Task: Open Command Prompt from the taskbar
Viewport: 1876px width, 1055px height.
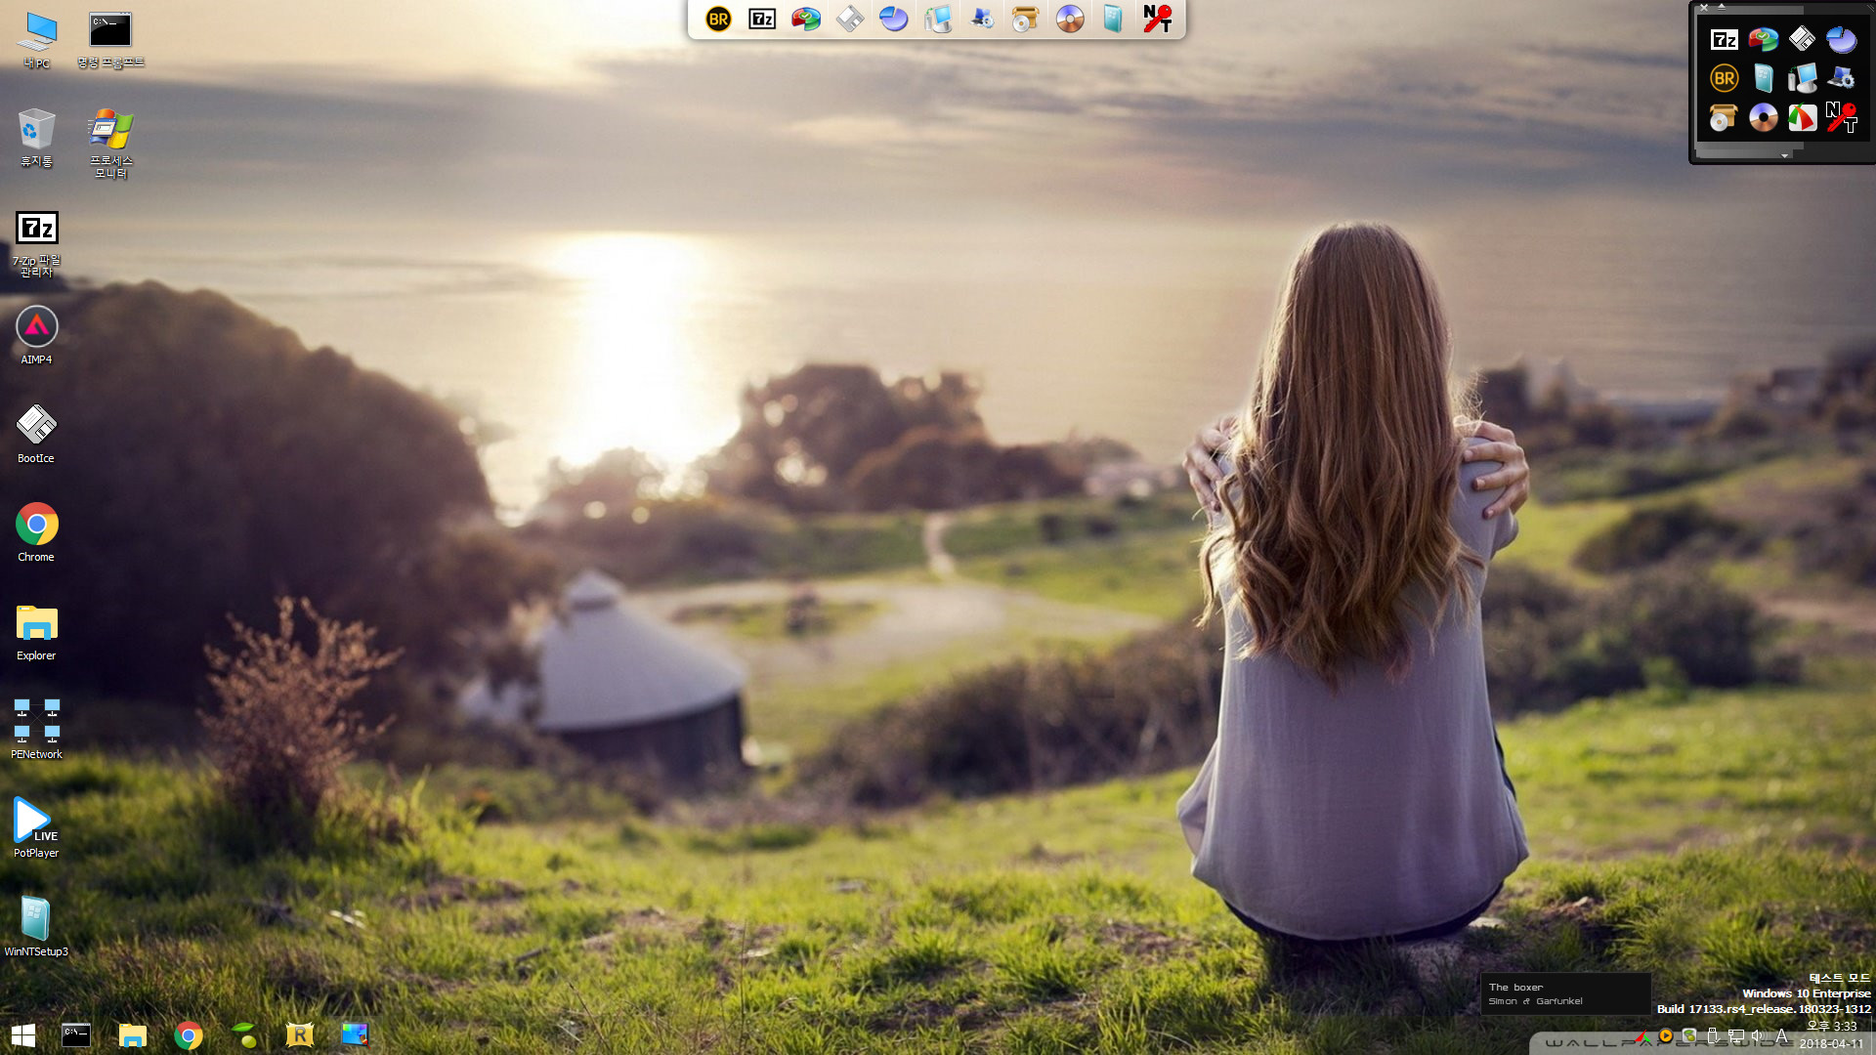Action: point(76,1035)
